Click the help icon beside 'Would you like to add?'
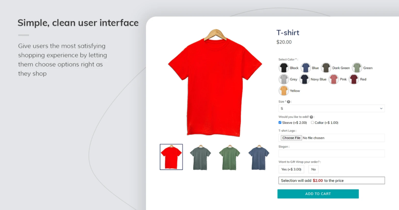This screenshot has height=210, width=399. coord(311,117)
